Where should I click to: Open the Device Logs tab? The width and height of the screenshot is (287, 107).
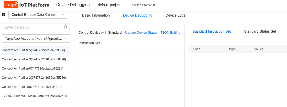point(175,16)
